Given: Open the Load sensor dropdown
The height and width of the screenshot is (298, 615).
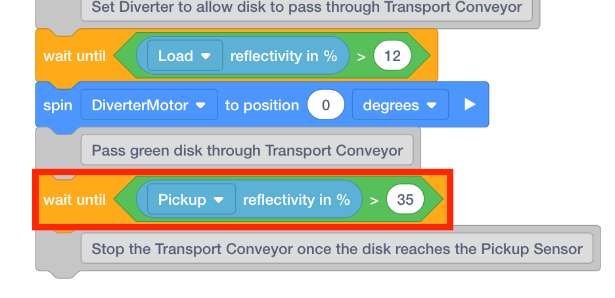Looking at the screenshot, I should [185, 56].
